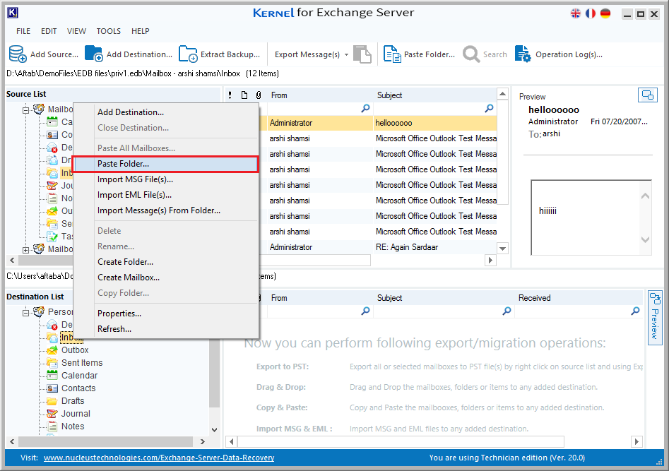Click the destination Calendar folder icon

[52, 376]
